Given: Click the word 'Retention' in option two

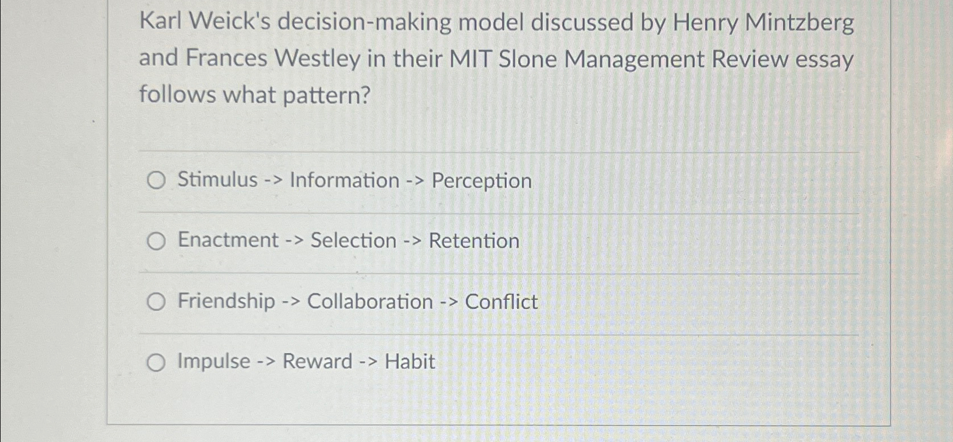Looking at the screenshot, I should click(473, 241).
